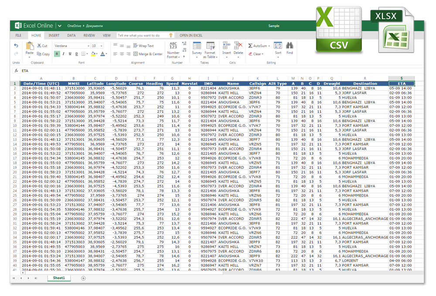Viewport: 436px width, 296px height.
Task: Open the font color dropdown arrow
Action: point(106,54)
